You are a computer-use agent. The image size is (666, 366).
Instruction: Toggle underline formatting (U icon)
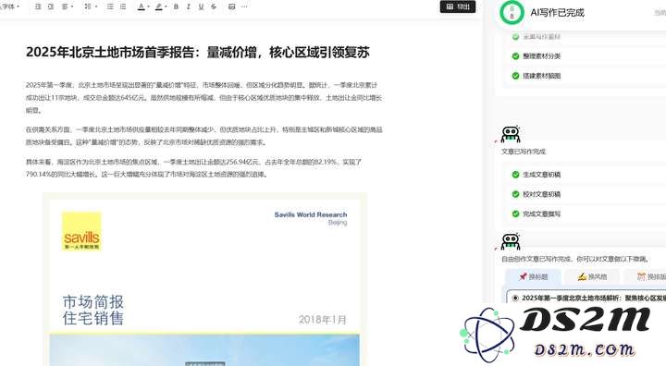[201, 6]
